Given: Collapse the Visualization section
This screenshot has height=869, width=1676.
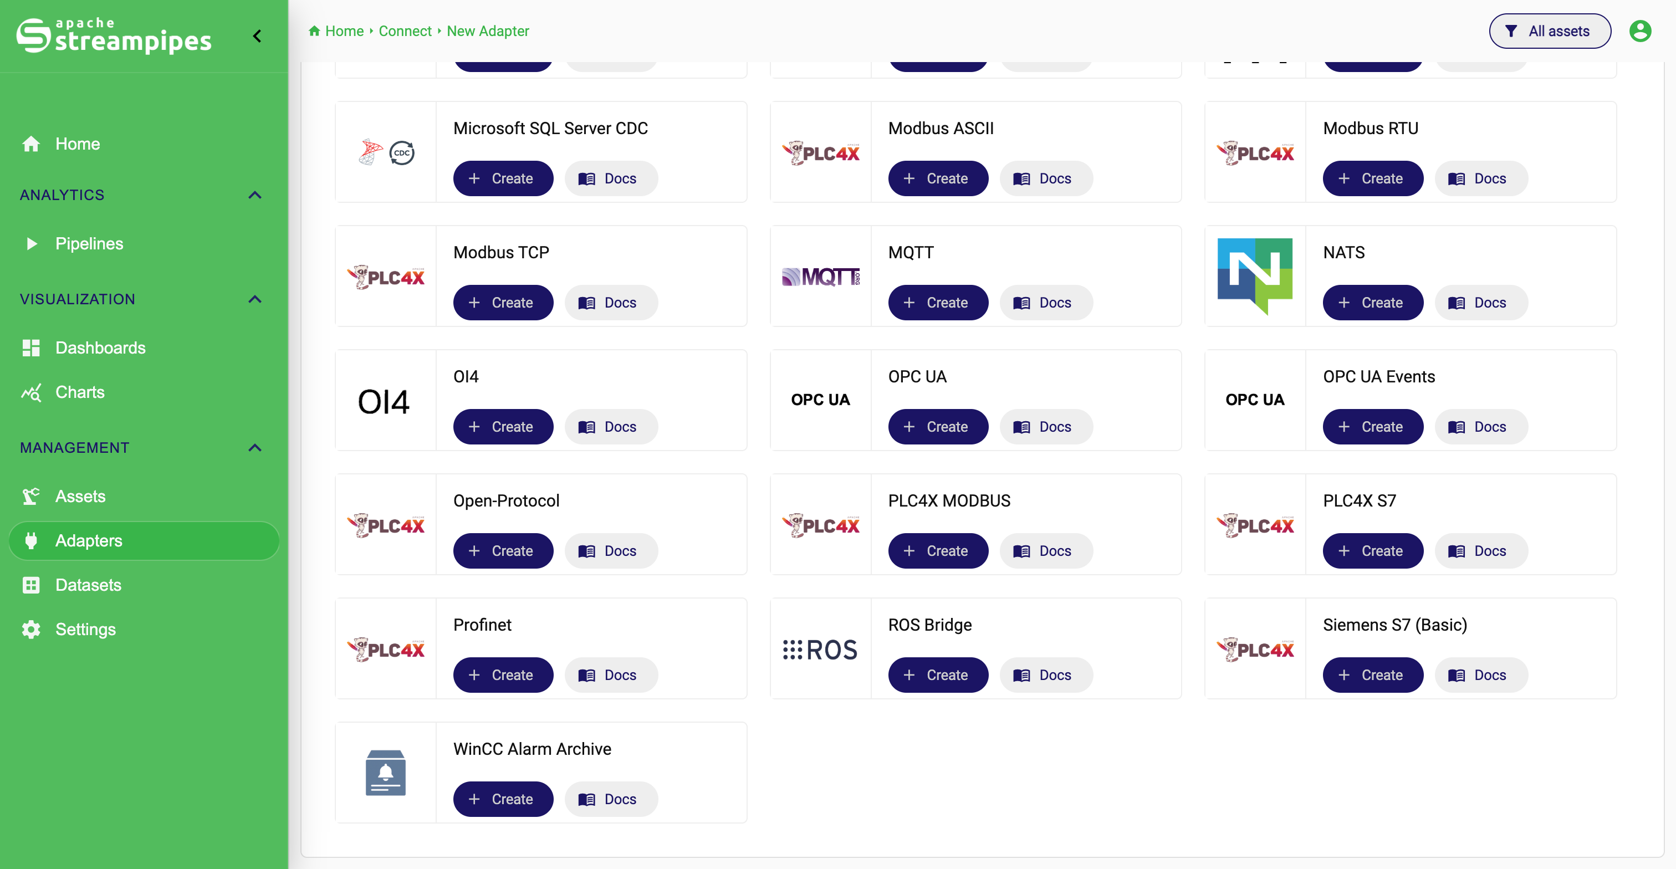Looking at the screenshot, I should pyautogui.click(x=255, y=299).
